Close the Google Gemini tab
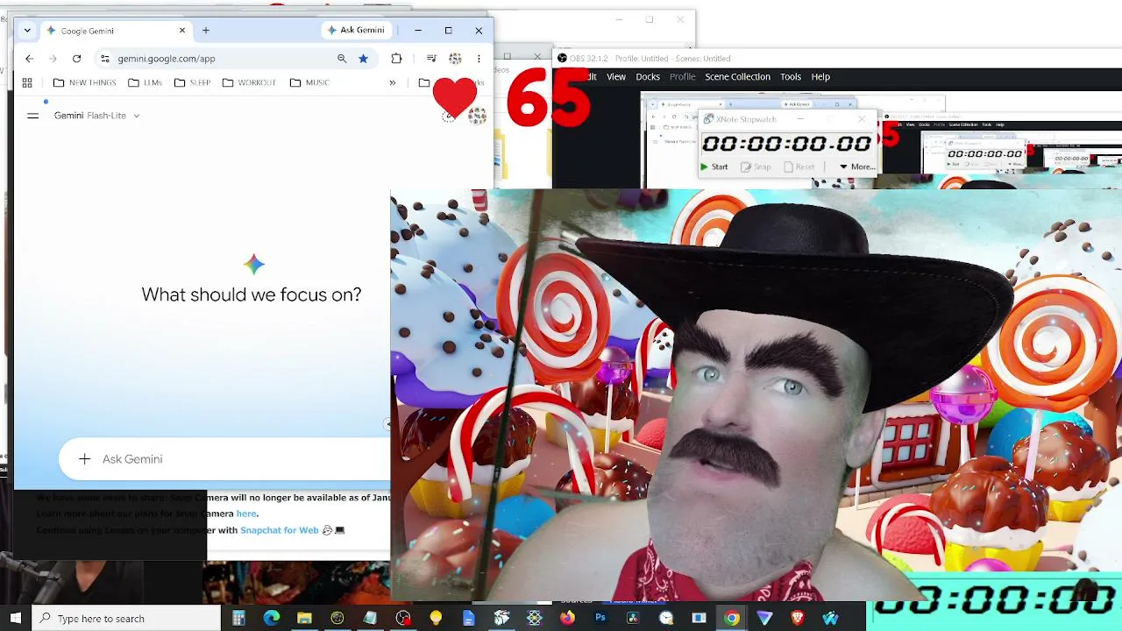The image size is (1122, 631). (x=182, y=31)
